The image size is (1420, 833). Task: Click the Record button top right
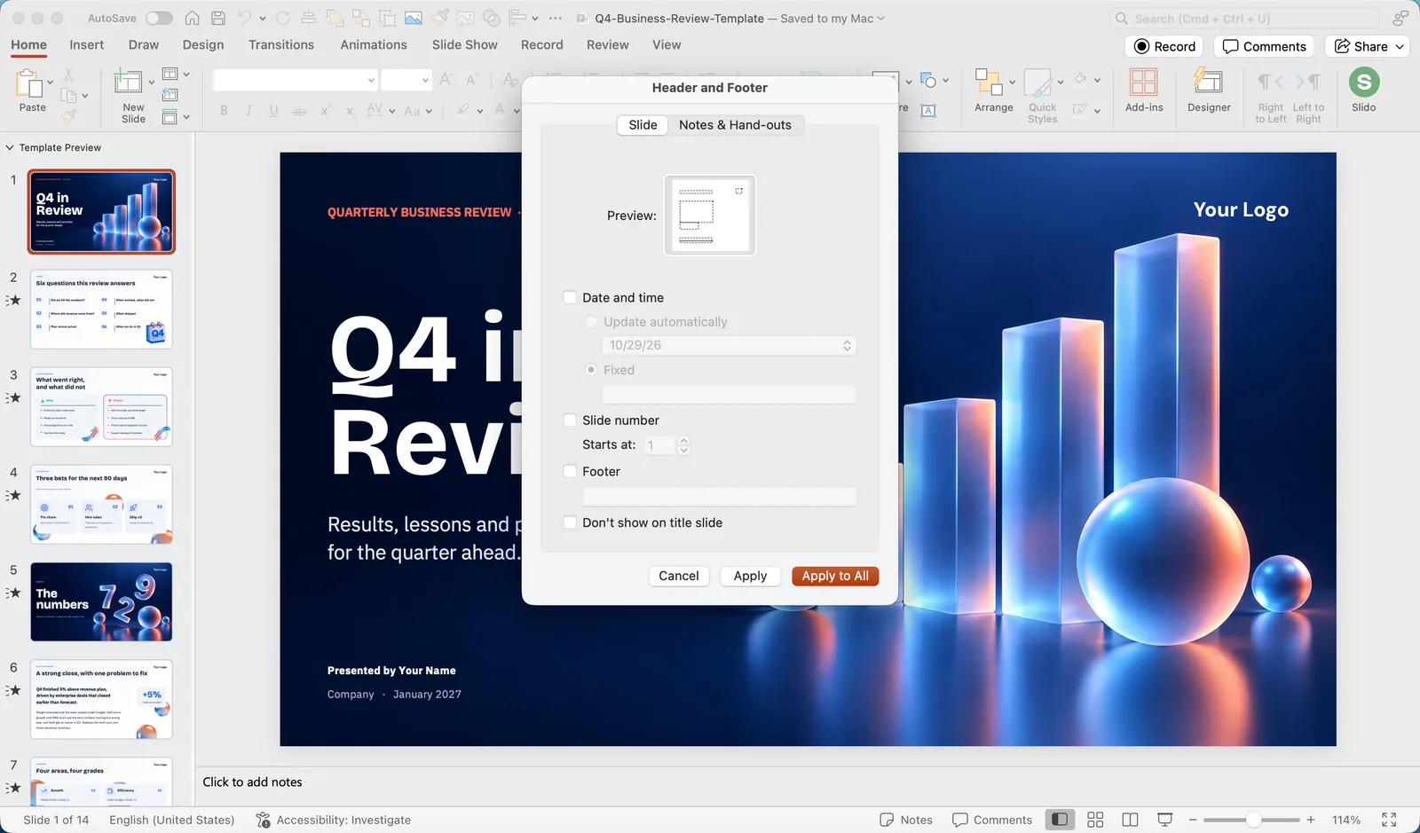click(1165, 46)
